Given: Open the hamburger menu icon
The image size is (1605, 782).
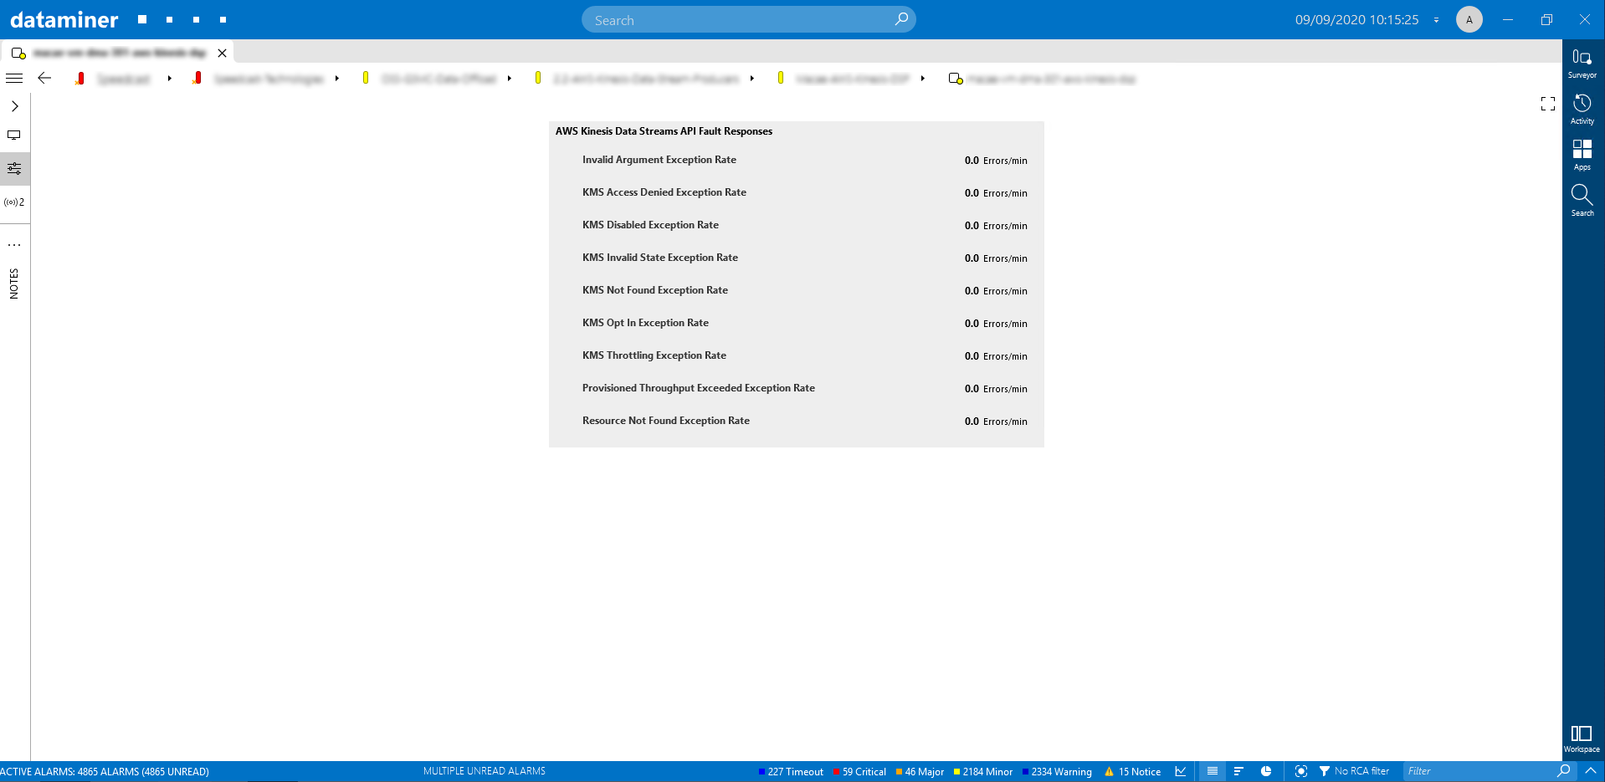Looking at the screenshot, I should [x=14, y=78].
